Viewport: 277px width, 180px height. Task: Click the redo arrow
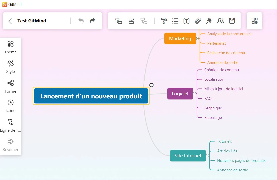(92, 21)
